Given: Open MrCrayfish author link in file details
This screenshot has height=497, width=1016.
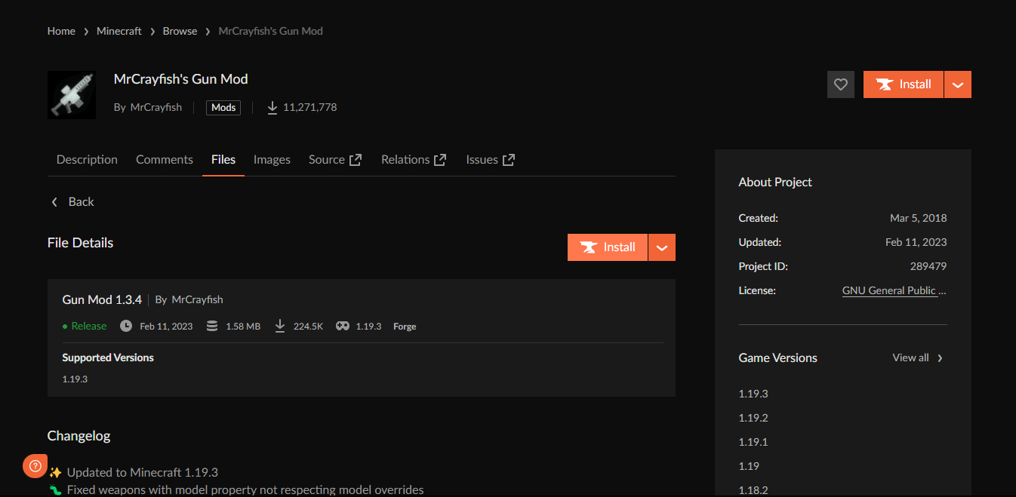Looking at the screenshot, I should 198,299.
